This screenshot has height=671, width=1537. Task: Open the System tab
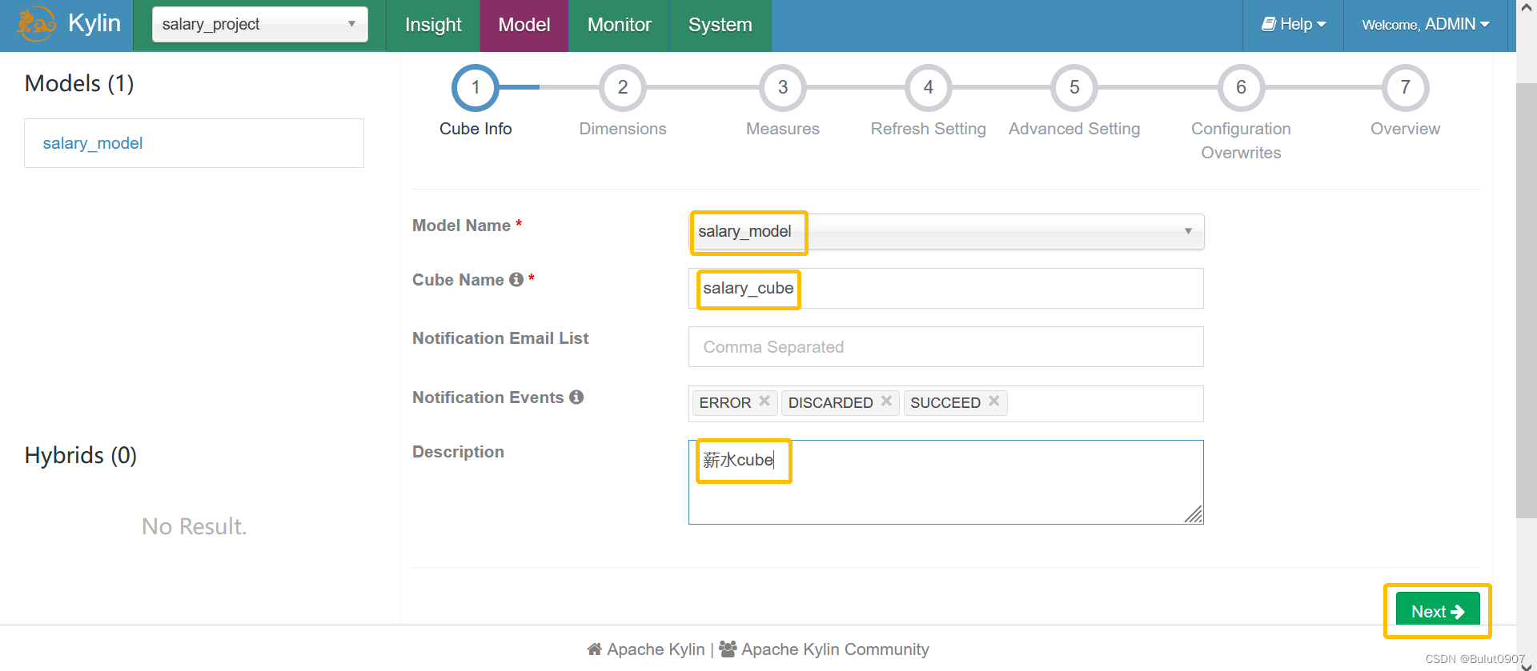720,26
